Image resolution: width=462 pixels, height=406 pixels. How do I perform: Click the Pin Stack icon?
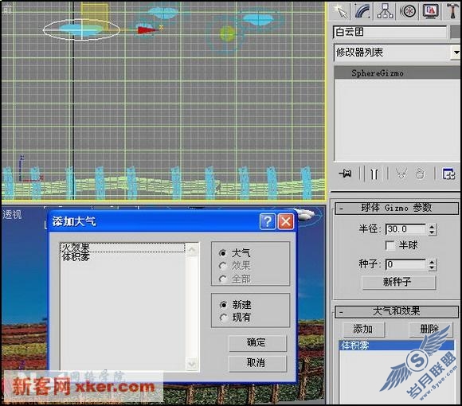[345, 174]
